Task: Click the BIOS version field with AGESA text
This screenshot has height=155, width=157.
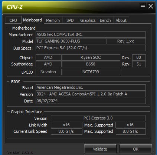Action: tap(91, 94)
